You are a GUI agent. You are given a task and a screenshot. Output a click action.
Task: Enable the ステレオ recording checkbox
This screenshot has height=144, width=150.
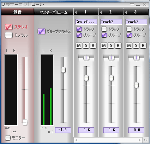point(9,27)
